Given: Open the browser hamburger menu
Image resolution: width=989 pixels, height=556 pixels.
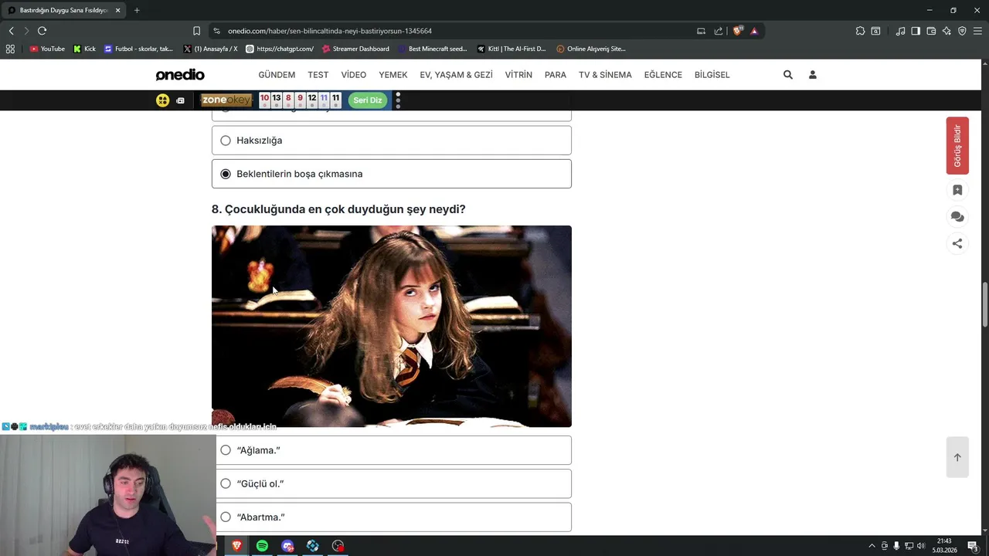Looking at the screenshot, I should pos(977,31).
